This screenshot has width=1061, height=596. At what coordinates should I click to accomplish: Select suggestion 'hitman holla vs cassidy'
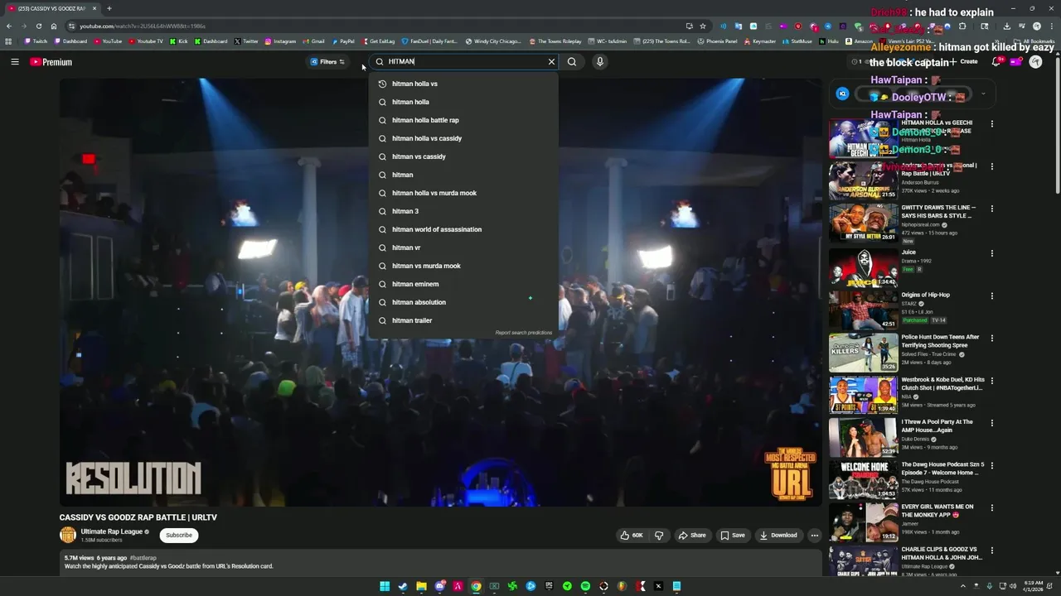[463, 138]
